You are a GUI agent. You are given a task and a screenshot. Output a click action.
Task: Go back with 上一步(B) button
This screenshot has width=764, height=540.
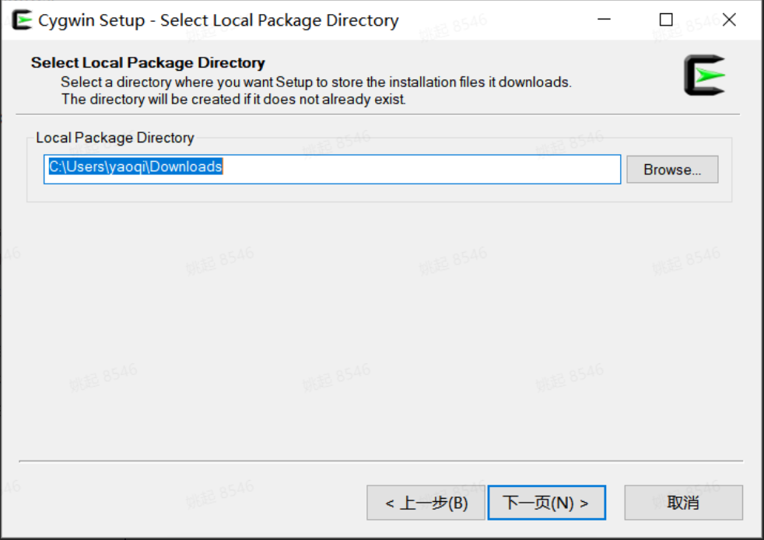(426, 503)
